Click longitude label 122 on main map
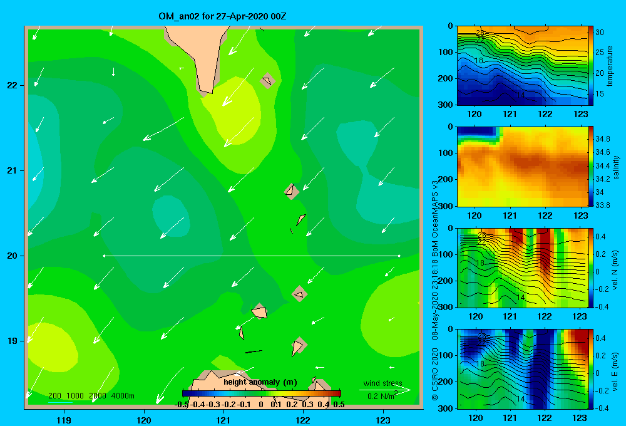 [303, 420]
